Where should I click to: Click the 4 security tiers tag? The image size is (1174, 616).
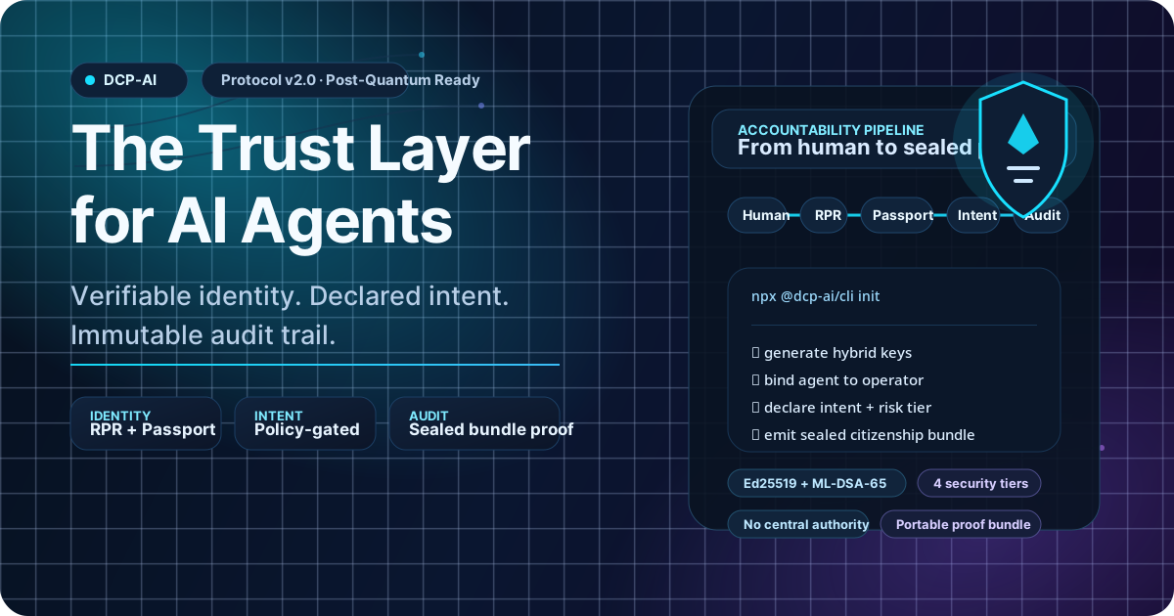coord(979,483)
